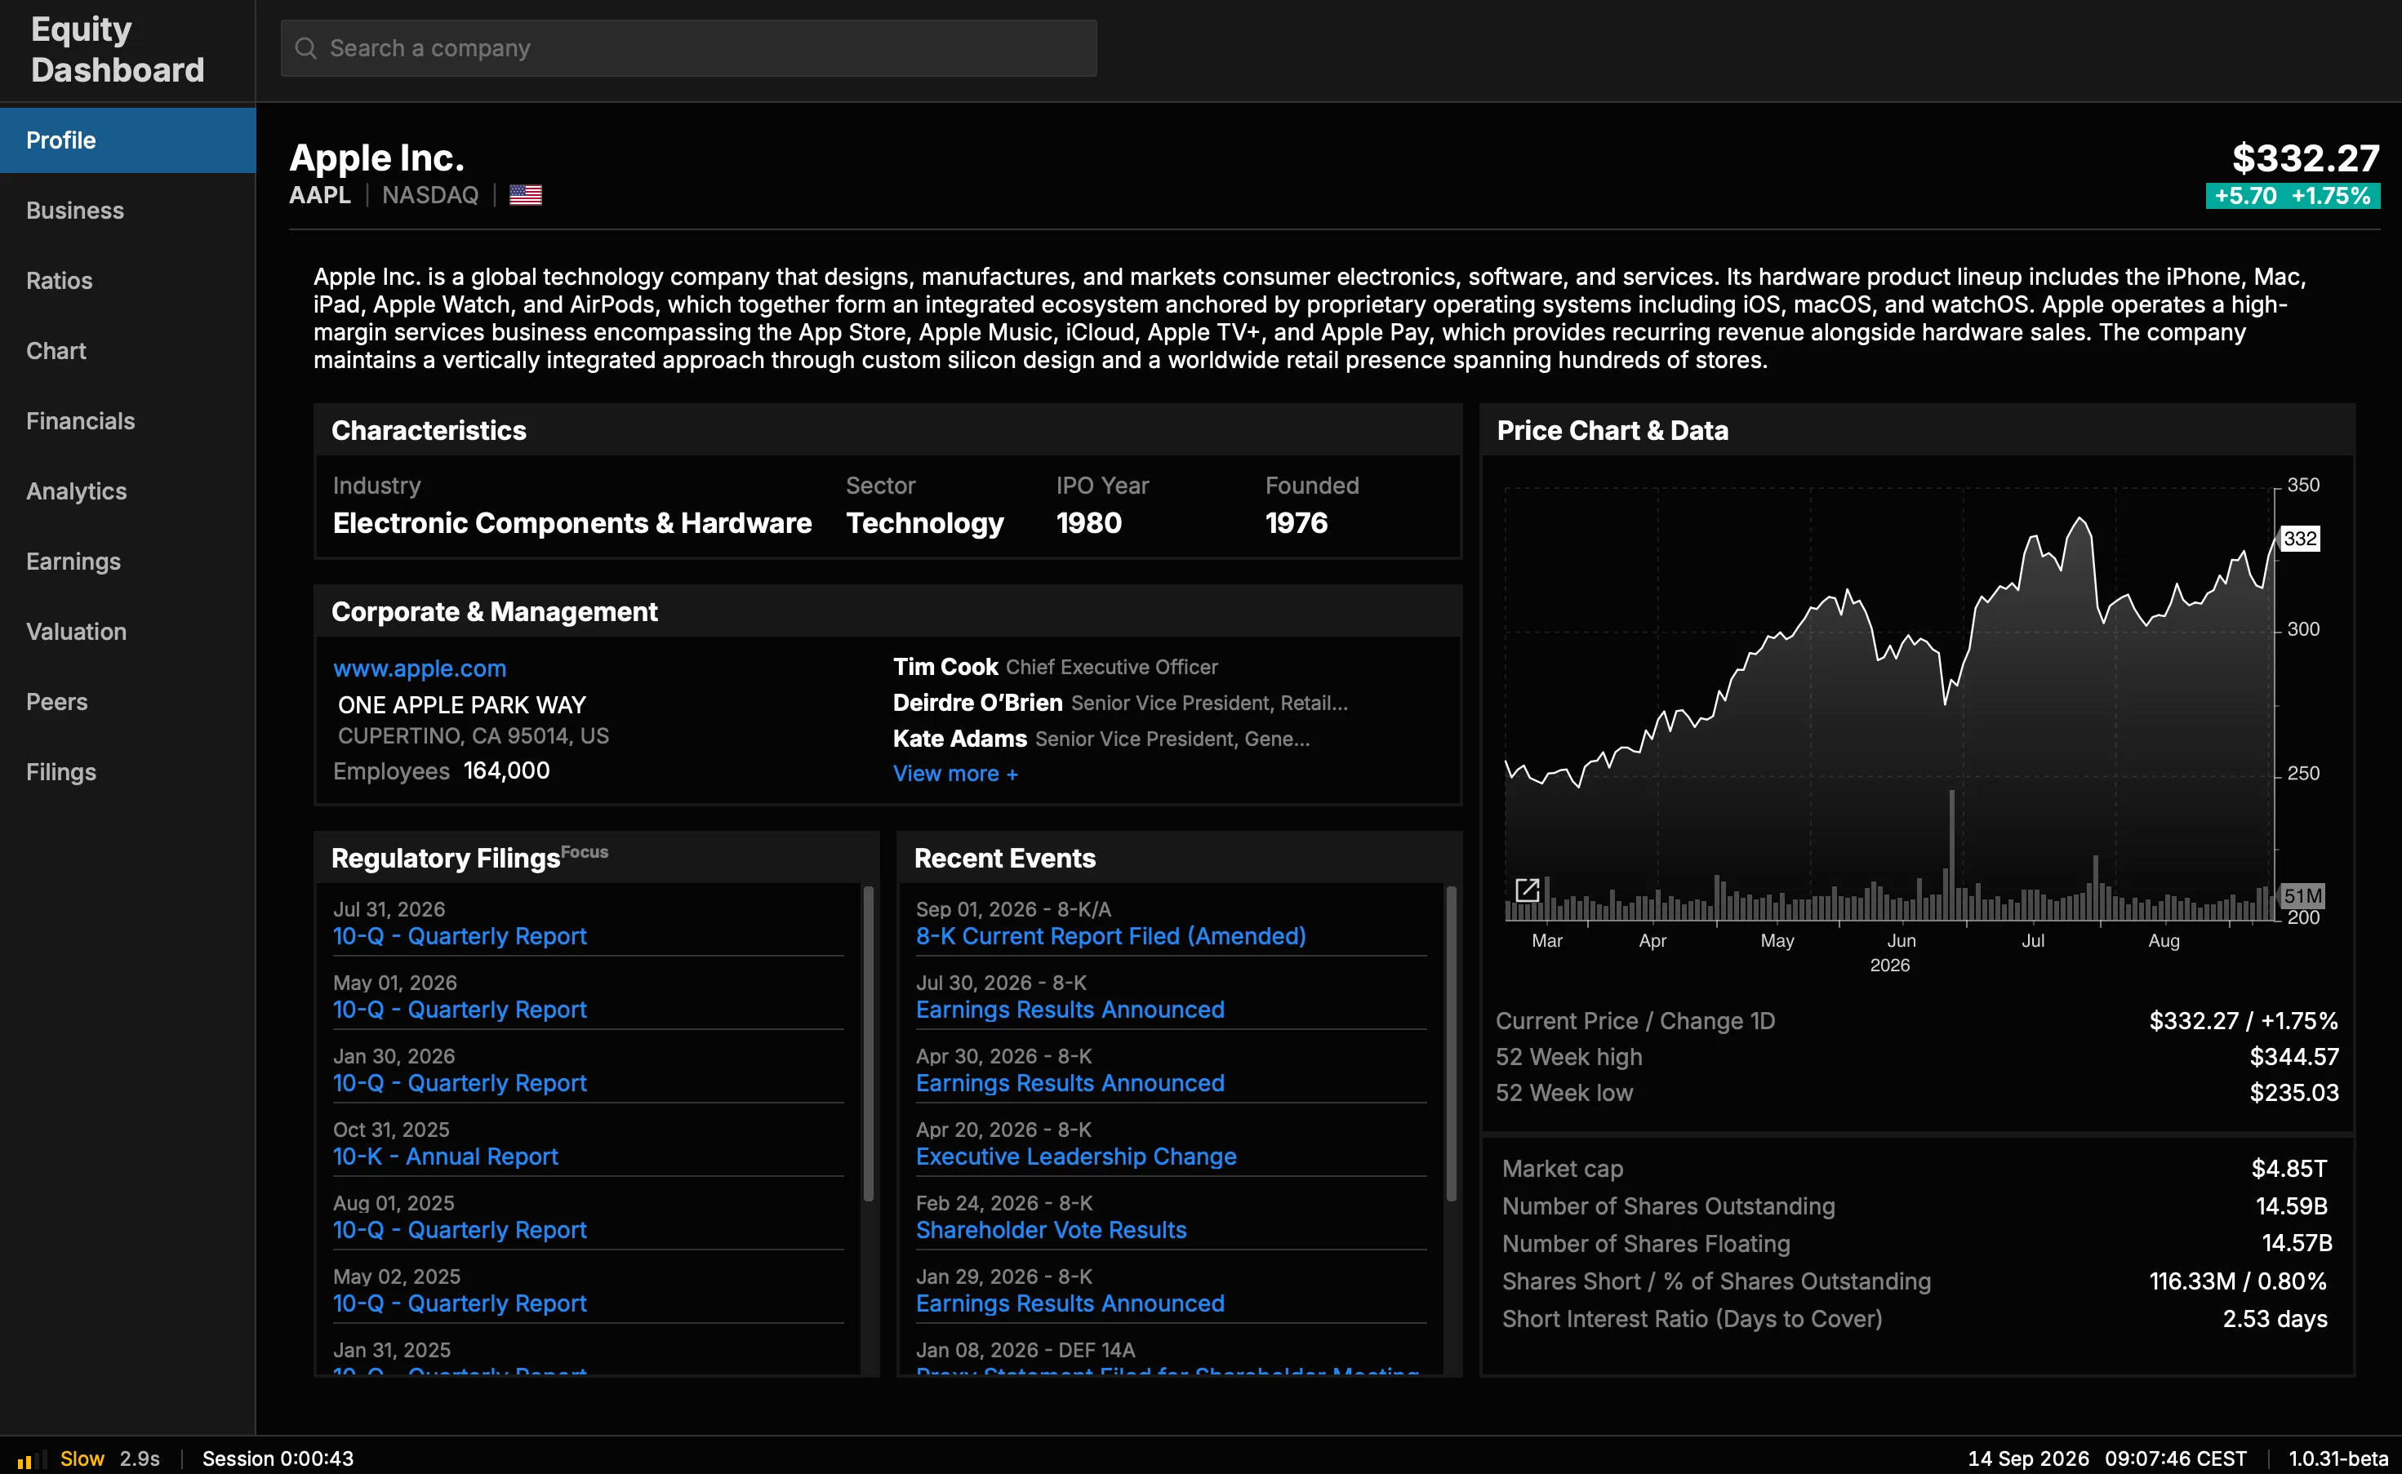Visit the www.apple.com website link
This screenshot has width=2402, height=1474.
(x=420, y=668)
